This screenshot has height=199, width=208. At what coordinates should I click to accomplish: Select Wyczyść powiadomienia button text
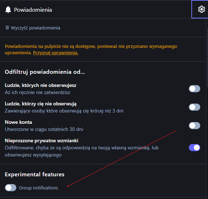pos(35,28)
